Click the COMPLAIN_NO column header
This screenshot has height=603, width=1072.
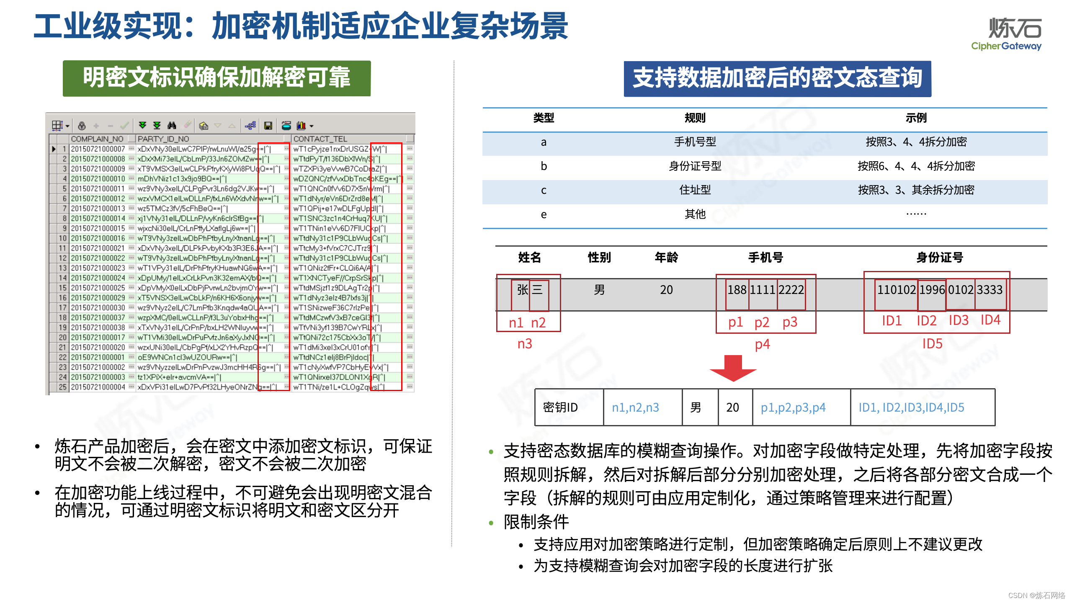(97, 139)
